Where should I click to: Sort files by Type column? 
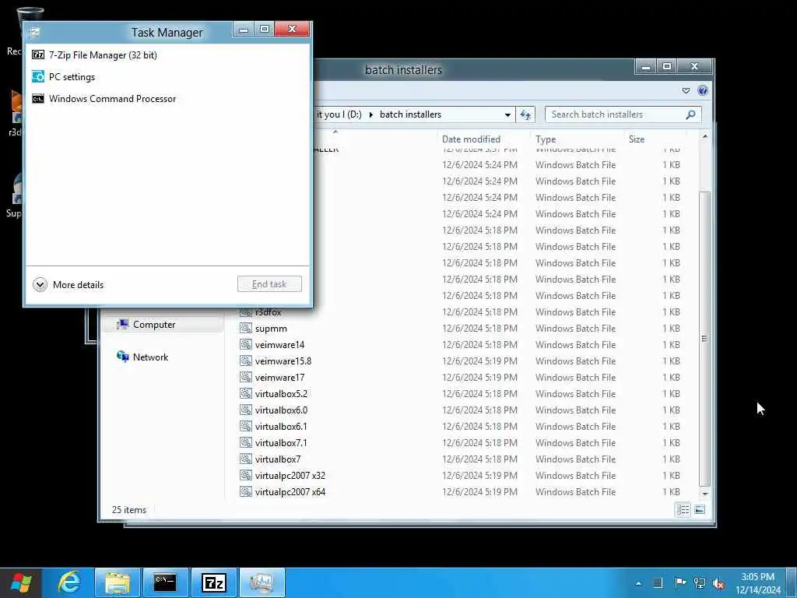click(x=546, y=139)
